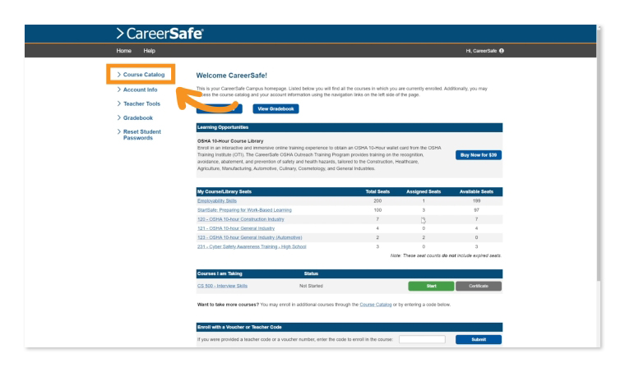Image resolution: width=625 pixels, height=372 pixels.
Task: Open Course Catalog in the sidebar
Action: tap(143, 75)
